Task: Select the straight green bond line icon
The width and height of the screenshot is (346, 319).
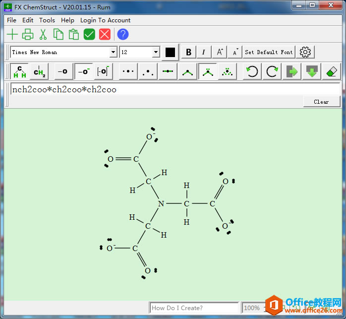Action: click(x=168, y=71)
